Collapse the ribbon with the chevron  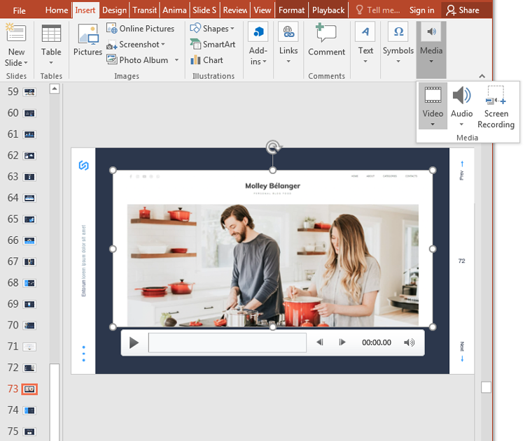tap(482, 76)
